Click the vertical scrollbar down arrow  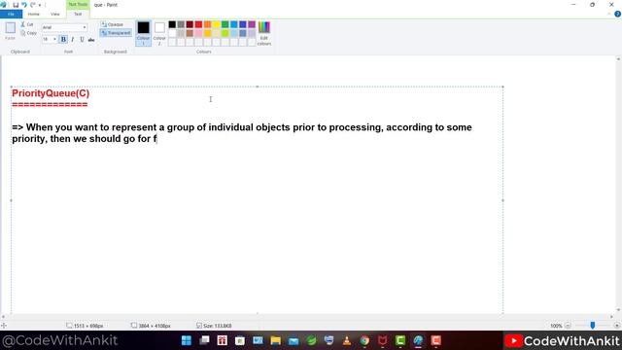[618, 310]
